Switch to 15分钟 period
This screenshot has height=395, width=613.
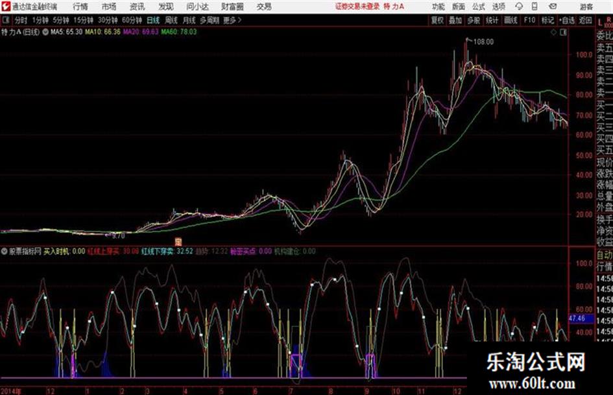(x=84, y=20)
